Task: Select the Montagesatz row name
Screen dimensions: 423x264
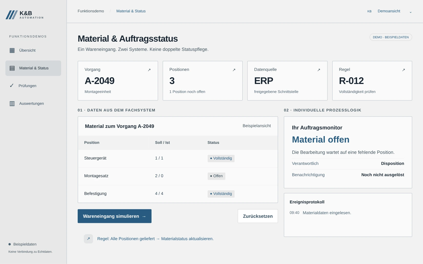Action: [x=96, y=176]
